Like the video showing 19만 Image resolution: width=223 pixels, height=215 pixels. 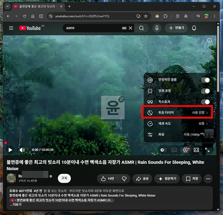[108, 179]
